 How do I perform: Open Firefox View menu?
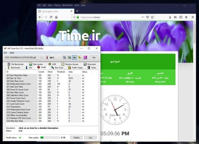[50, 5]
